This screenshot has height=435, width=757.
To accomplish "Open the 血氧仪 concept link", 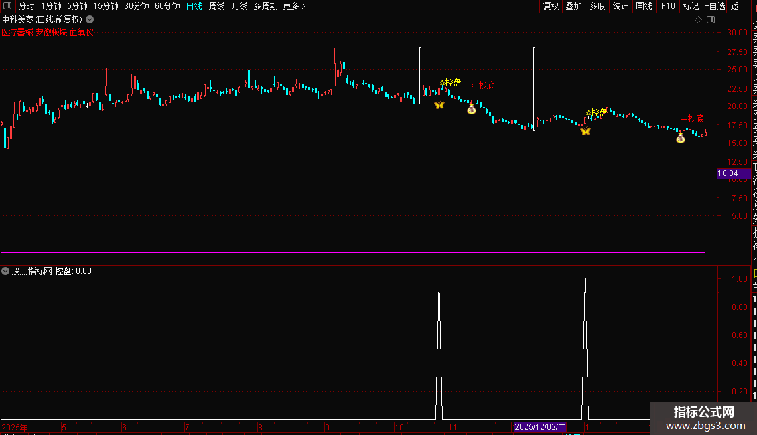I will tap(82, 32).
